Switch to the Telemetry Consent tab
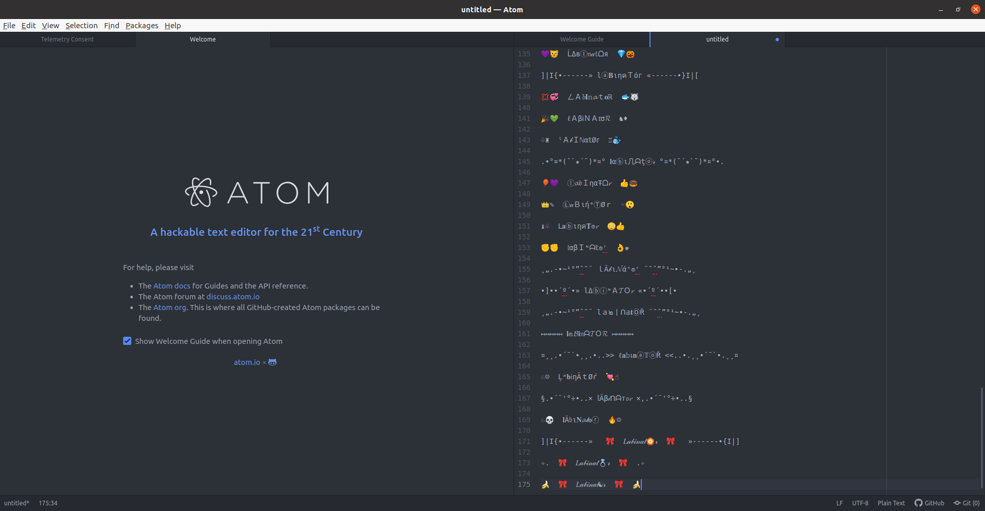The width and height of the screenshot is (985, 511). pyautogui.click(x=67, y=39)
